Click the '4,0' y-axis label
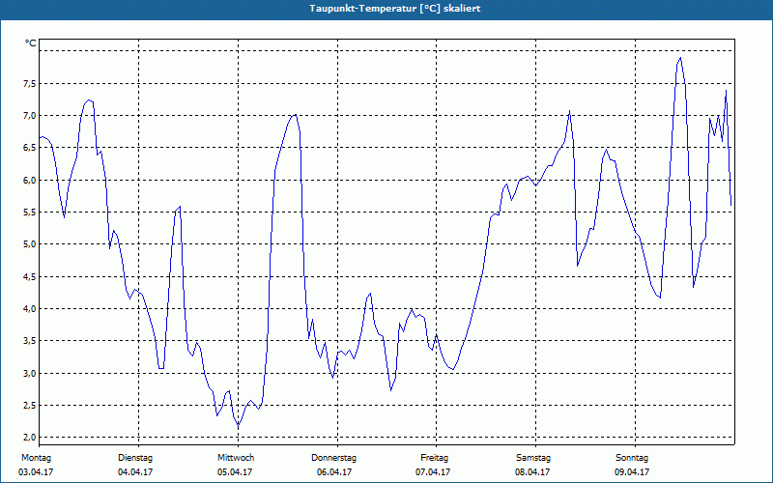 pyautogui.click(x=29, y=309)
